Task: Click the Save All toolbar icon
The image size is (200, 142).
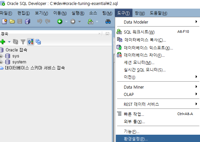Action: 27,22
